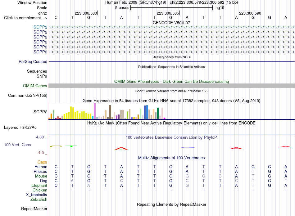The height and width of the screenshot is (216, 295).
Task: Select the '100 Vert. Cons' track label
Action: point(17,145)
